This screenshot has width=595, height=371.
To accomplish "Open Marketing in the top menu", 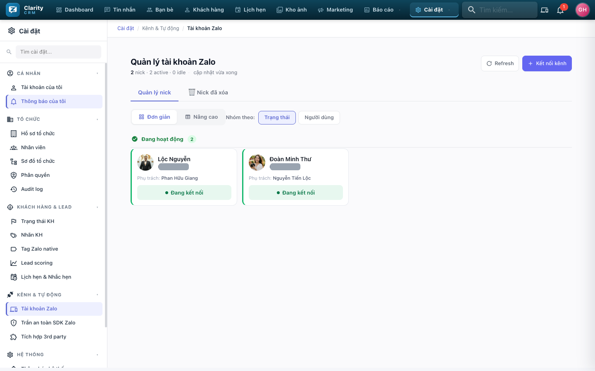I will (x=336, y=10).
